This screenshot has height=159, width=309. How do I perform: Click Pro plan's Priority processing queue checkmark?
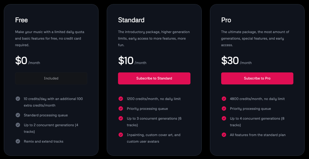tap(224, 108)
